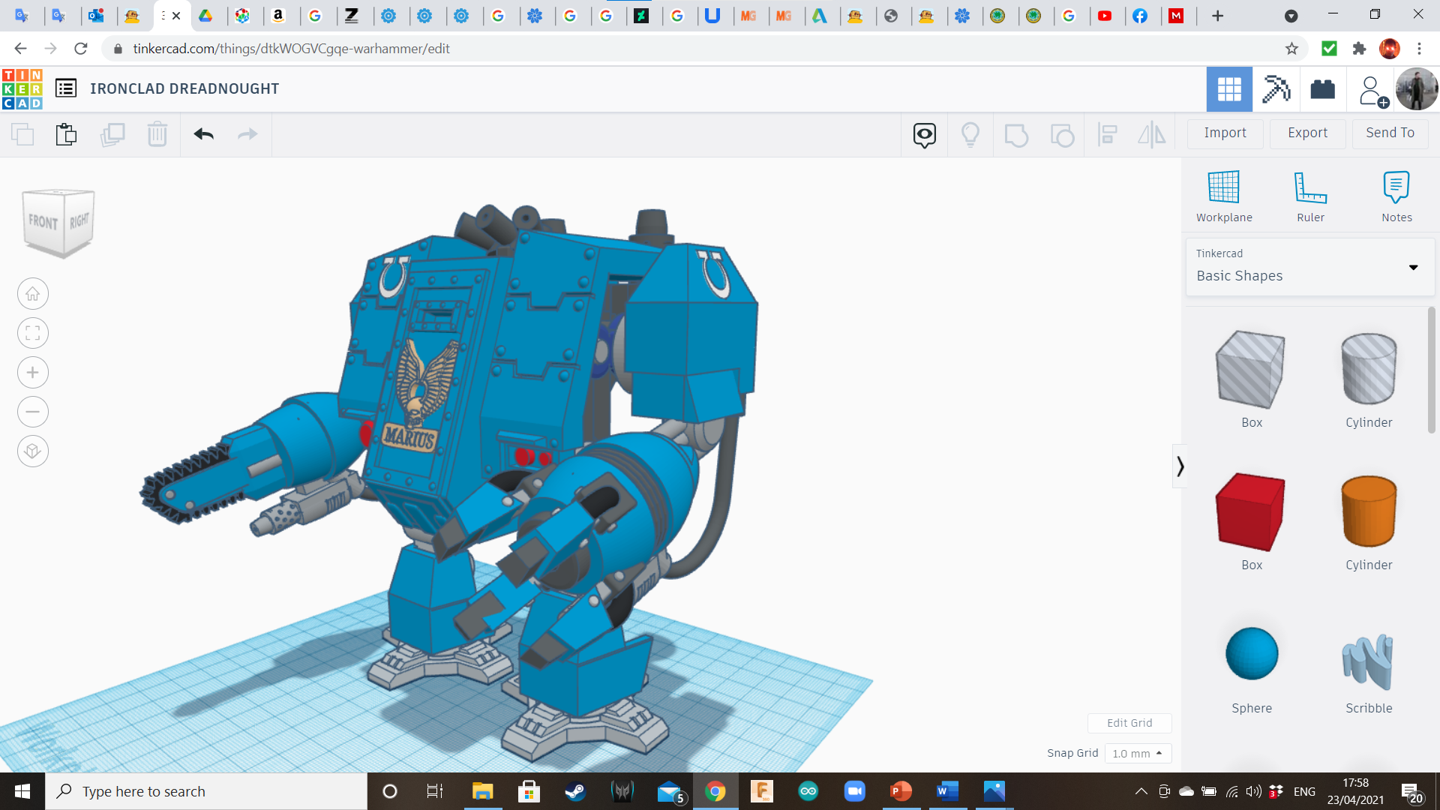This screenshot has height=810, width=1440.
Task: Click the Export button
Action: coord(1306,133)
